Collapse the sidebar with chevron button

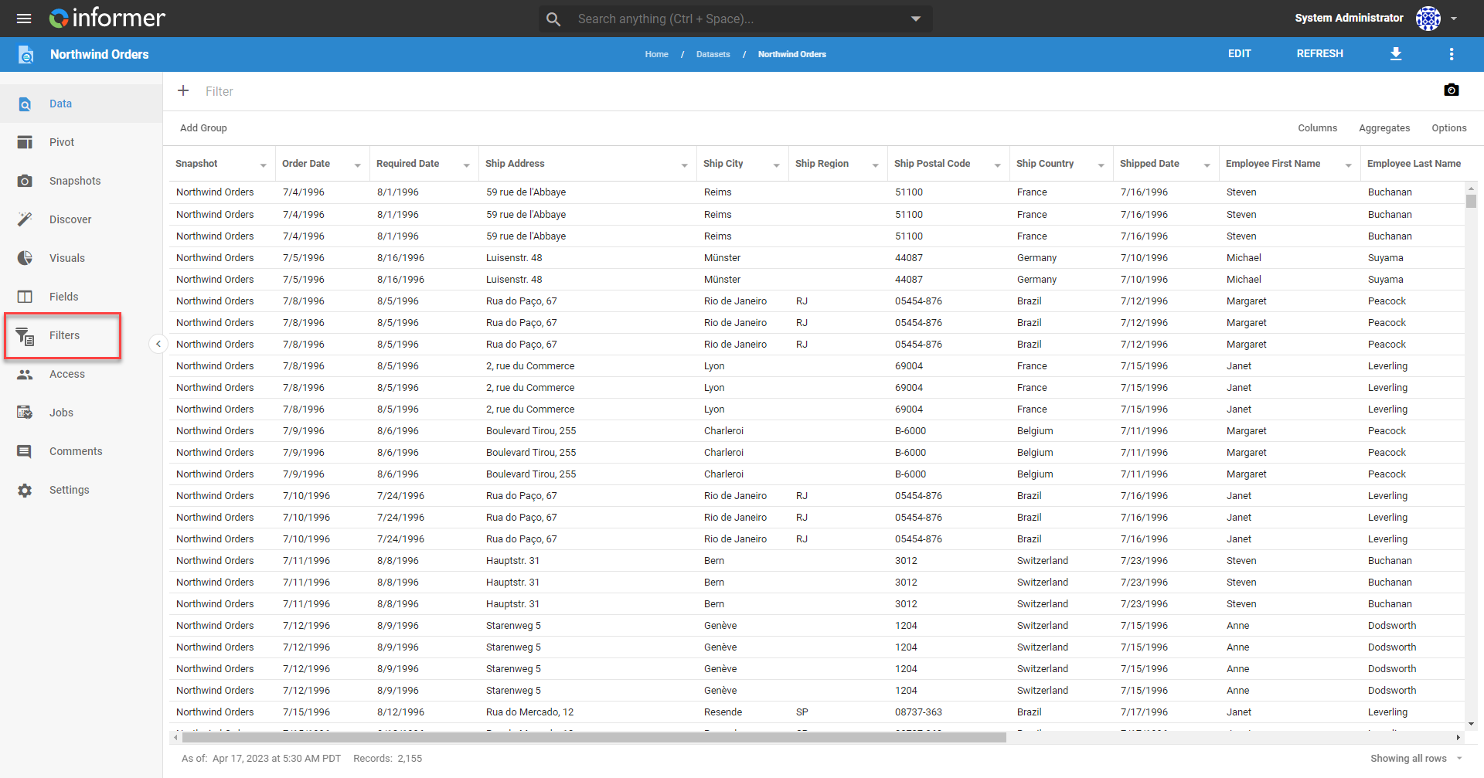click(x=158, y=344)
